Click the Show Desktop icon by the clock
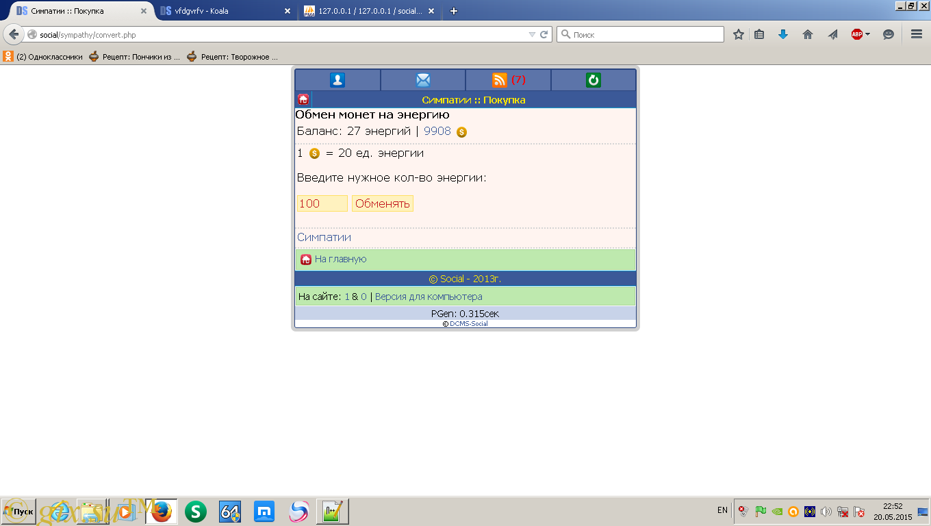The width and height of the screenshot is (931, 526). coord(923,512)
